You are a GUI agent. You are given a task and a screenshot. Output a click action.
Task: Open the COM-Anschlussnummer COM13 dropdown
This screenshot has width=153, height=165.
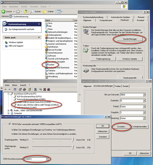(x=47, y=159)
